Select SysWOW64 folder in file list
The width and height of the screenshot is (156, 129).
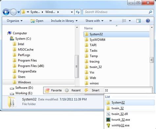[x=95, y=40]
